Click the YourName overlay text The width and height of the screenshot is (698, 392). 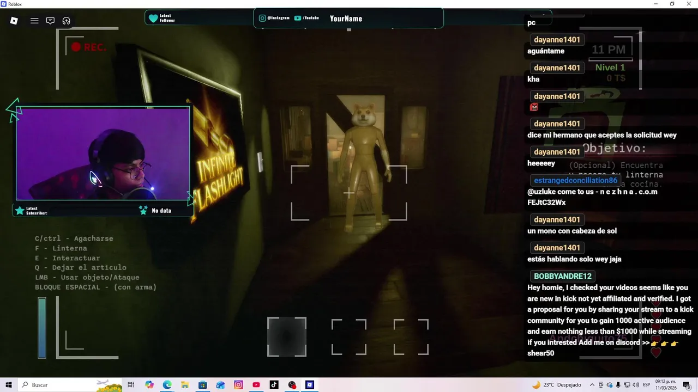click(x=346, y=19)
